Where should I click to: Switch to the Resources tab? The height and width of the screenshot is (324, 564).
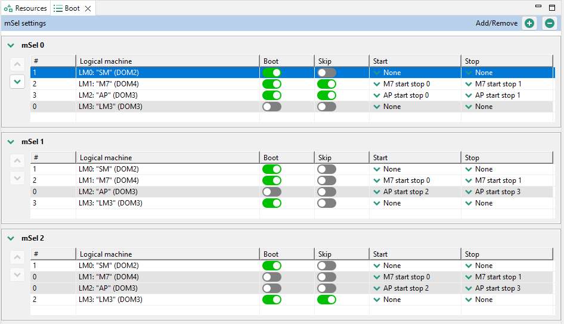pyautogui.click(x=26, y=8)
